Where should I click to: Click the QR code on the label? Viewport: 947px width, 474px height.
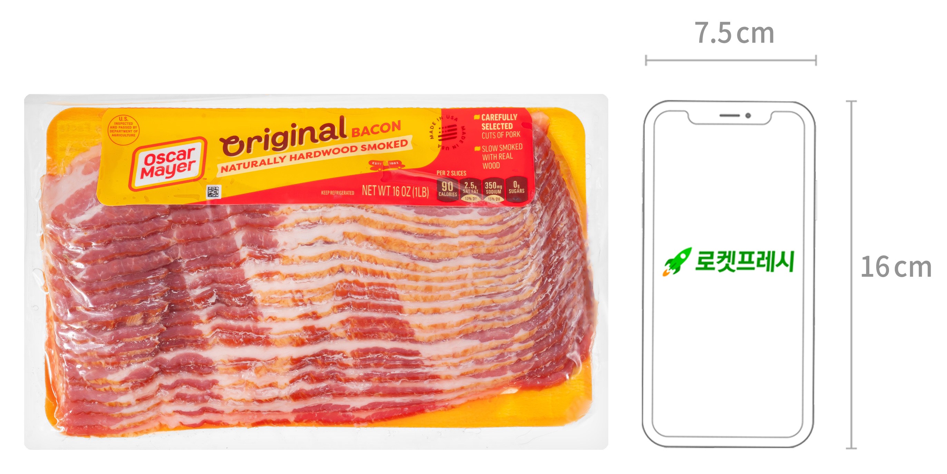pyautogui.click(x=214, y=191)
